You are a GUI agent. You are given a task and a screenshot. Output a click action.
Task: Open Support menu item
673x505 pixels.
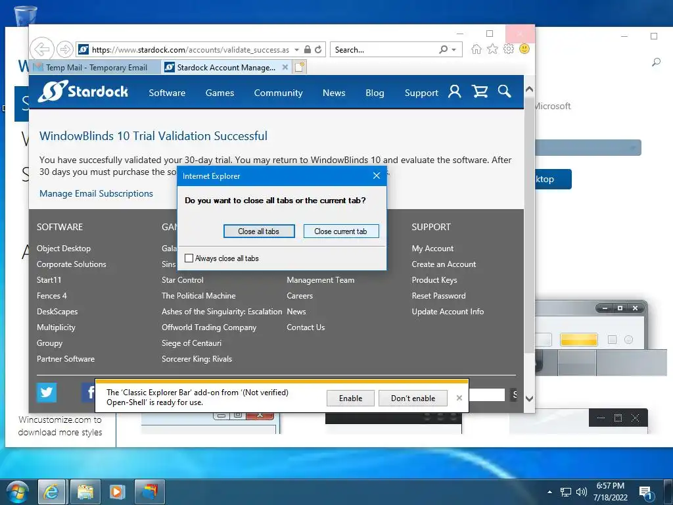[421, 93]
